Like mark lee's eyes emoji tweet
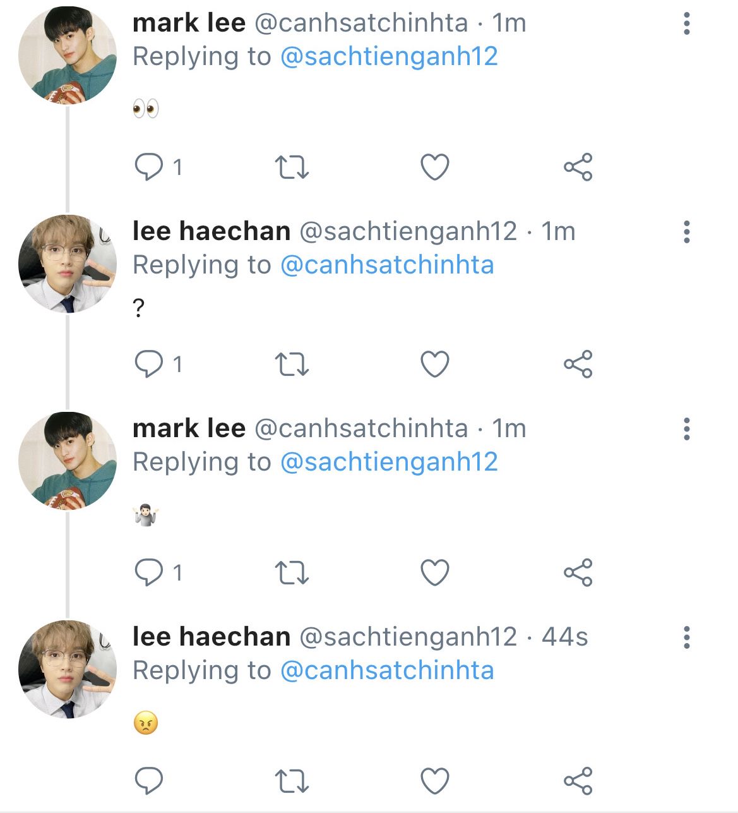738x813 pixels. point(435,167)
